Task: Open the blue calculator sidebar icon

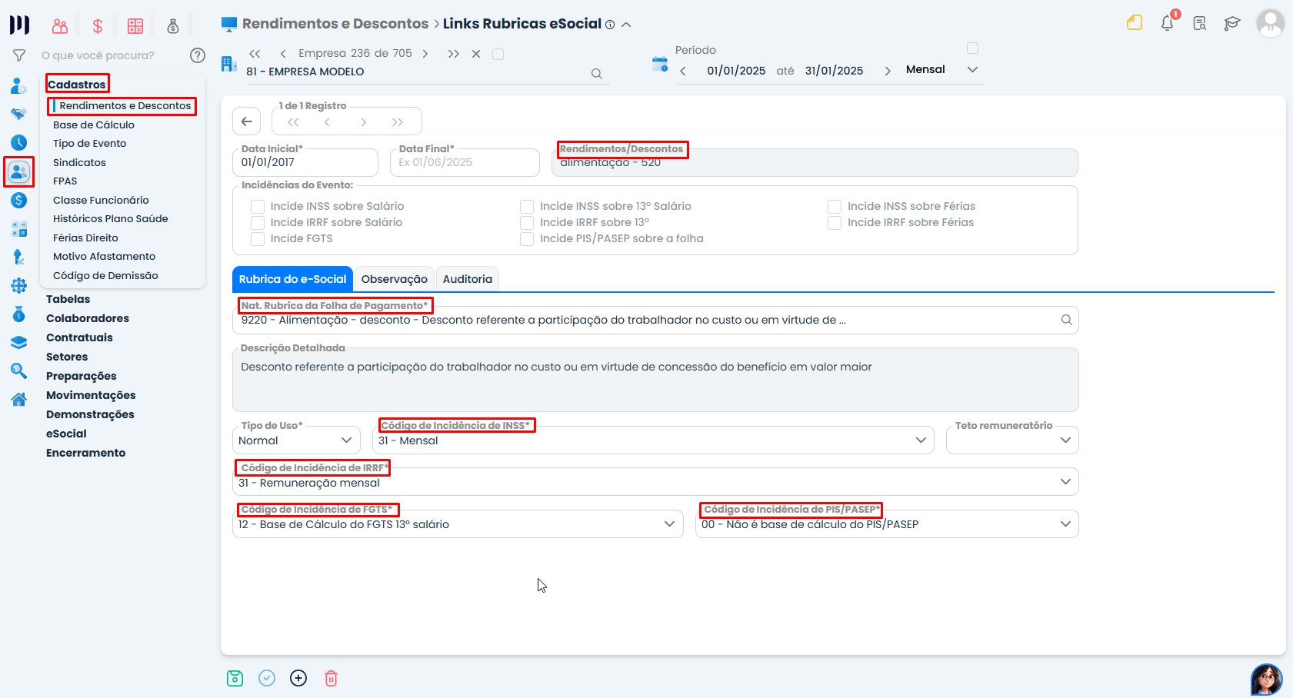Action: [x=19, y=229]
